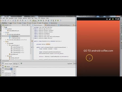Image resolution: width=122 pixels, height=92 pixels.
Task: Open the Android project view dropdown
Action: 7,25
